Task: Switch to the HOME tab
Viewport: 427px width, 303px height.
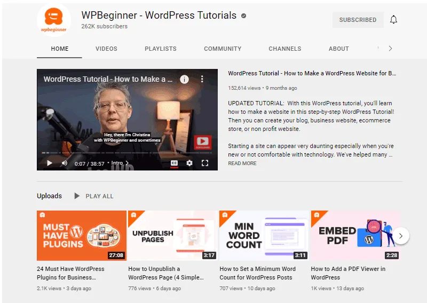Action: [60, 49]
